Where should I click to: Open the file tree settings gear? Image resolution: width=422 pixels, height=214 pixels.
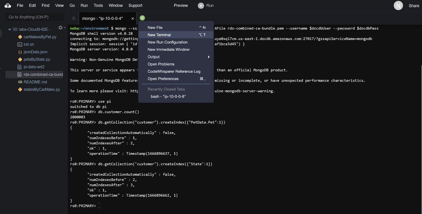(60, 28)
